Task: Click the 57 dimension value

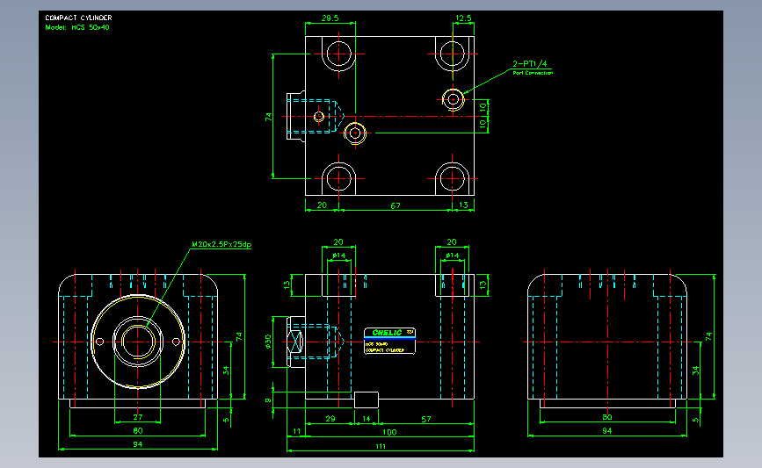Action: coord(425,419)
